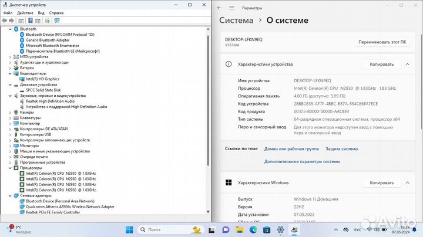Click Scan for hardware changes monitor icon
This screenshot has width=423, height=237.
click(x=57, y=21)
